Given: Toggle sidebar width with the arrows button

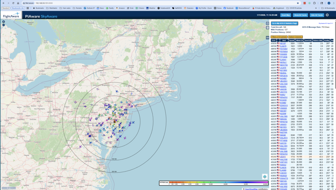Looking at the screenshot, I should coord(267,37).
